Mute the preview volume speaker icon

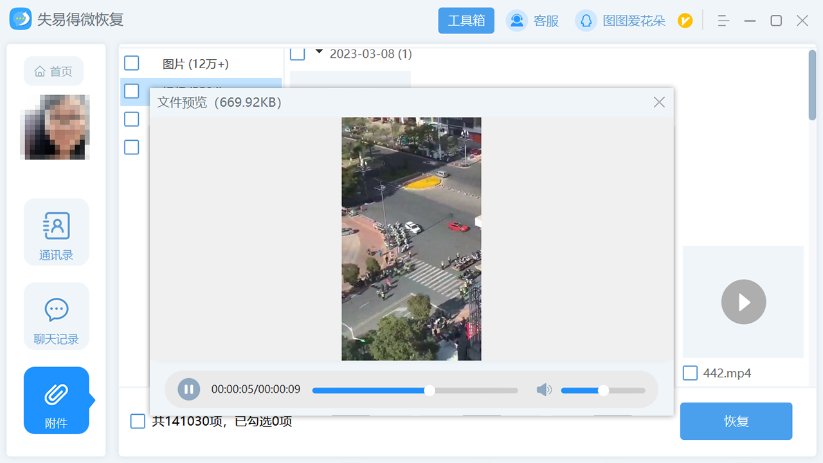tap(544, 390)
